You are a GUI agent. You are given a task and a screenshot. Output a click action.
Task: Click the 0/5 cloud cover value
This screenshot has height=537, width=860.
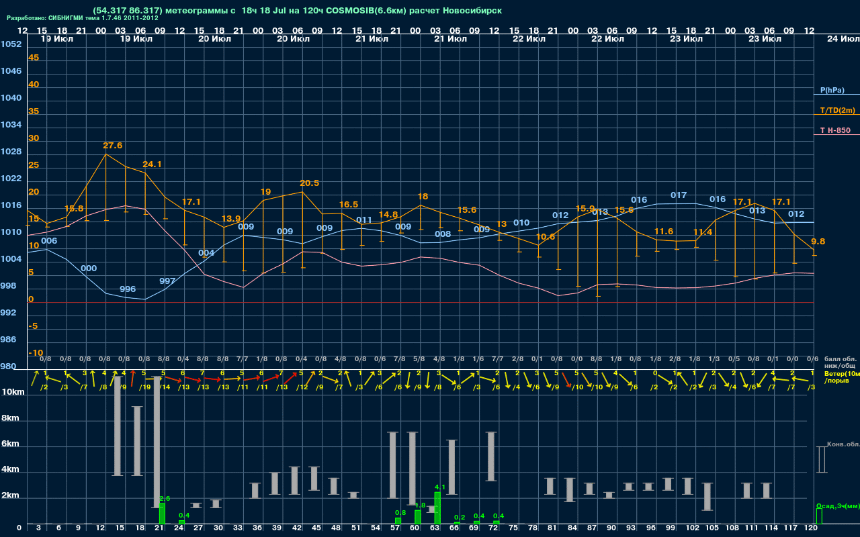click(734, 359)
